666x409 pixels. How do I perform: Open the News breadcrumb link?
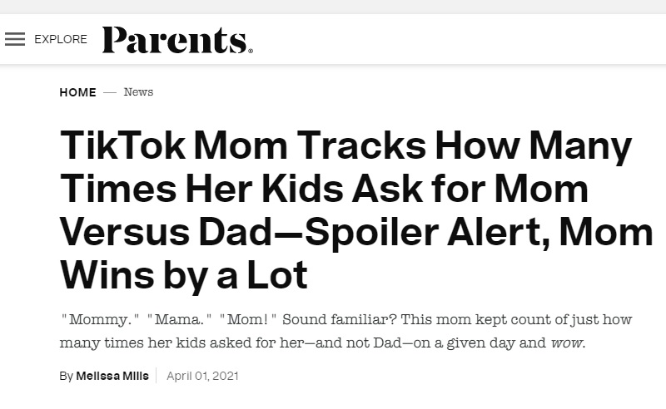138,92
